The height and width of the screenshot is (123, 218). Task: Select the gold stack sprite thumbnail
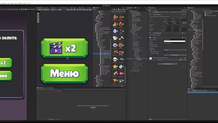pyautogui.click(x=115, y=24)
